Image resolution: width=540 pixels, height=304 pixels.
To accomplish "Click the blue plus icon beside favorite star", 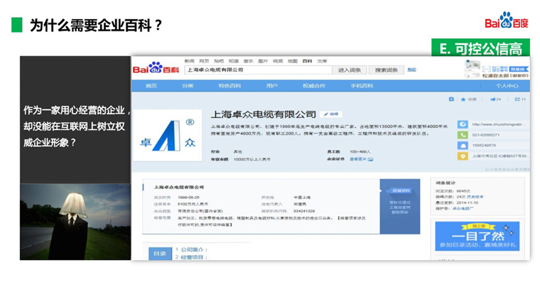I will [451, 99].
